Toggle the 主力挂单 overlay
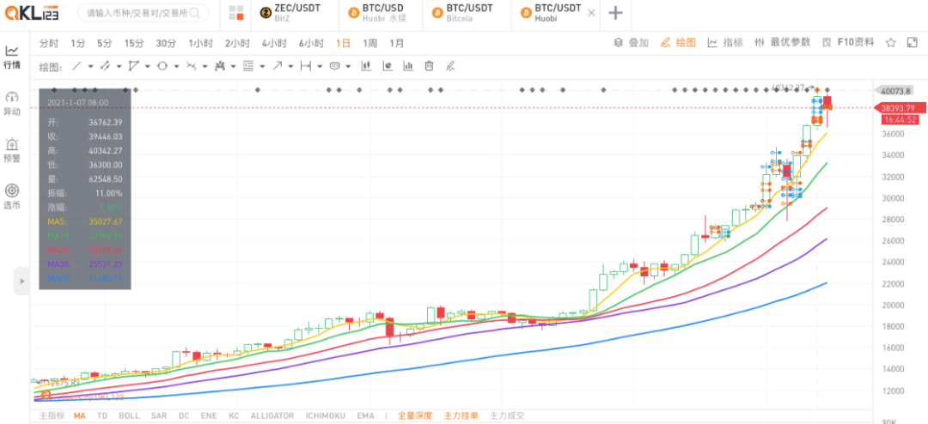The width and height of the screenshot is (928, 424). (x=460, y=415)
